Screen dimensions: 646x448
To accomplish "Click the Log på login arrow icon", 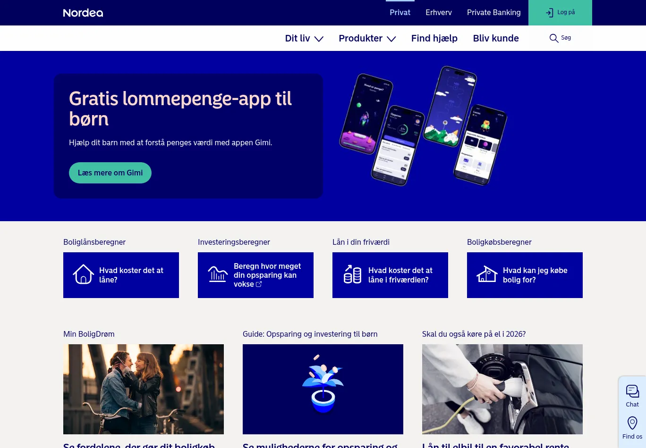I will 550,13.
